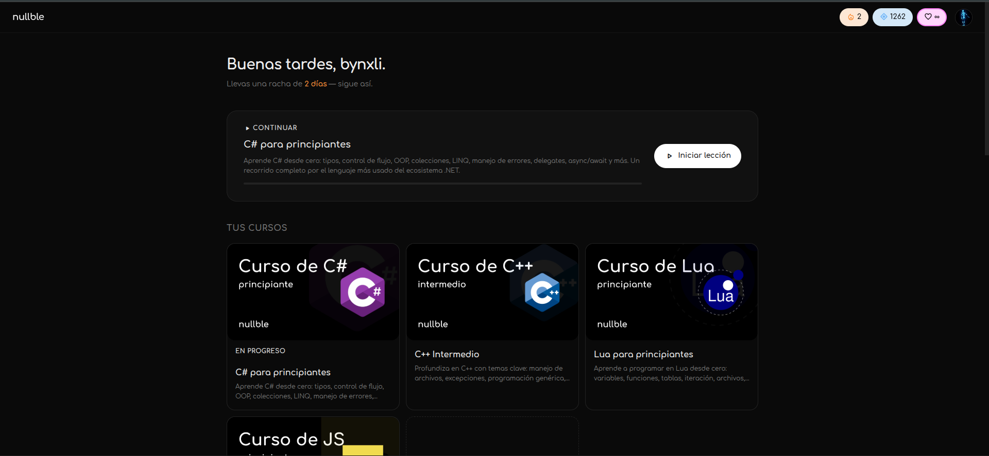The height and width of the screenshot is (456, 989).
Task: Select the Lua para principiantes course title
Action: pyautogui.click(x=643, y=354)
